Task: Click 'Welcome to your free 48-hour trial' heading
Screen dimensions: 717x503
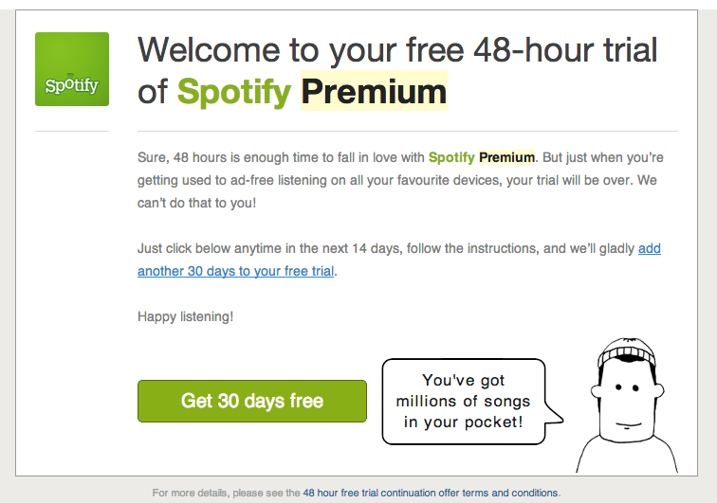Action: (397, 50)
